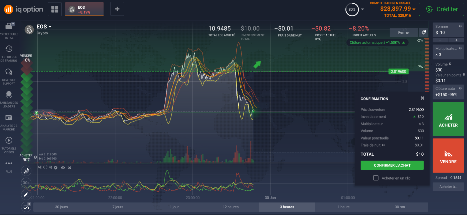The image size is (467, 215).
Task: Open Chats et Support icon
Action: [x=9, y=72]
